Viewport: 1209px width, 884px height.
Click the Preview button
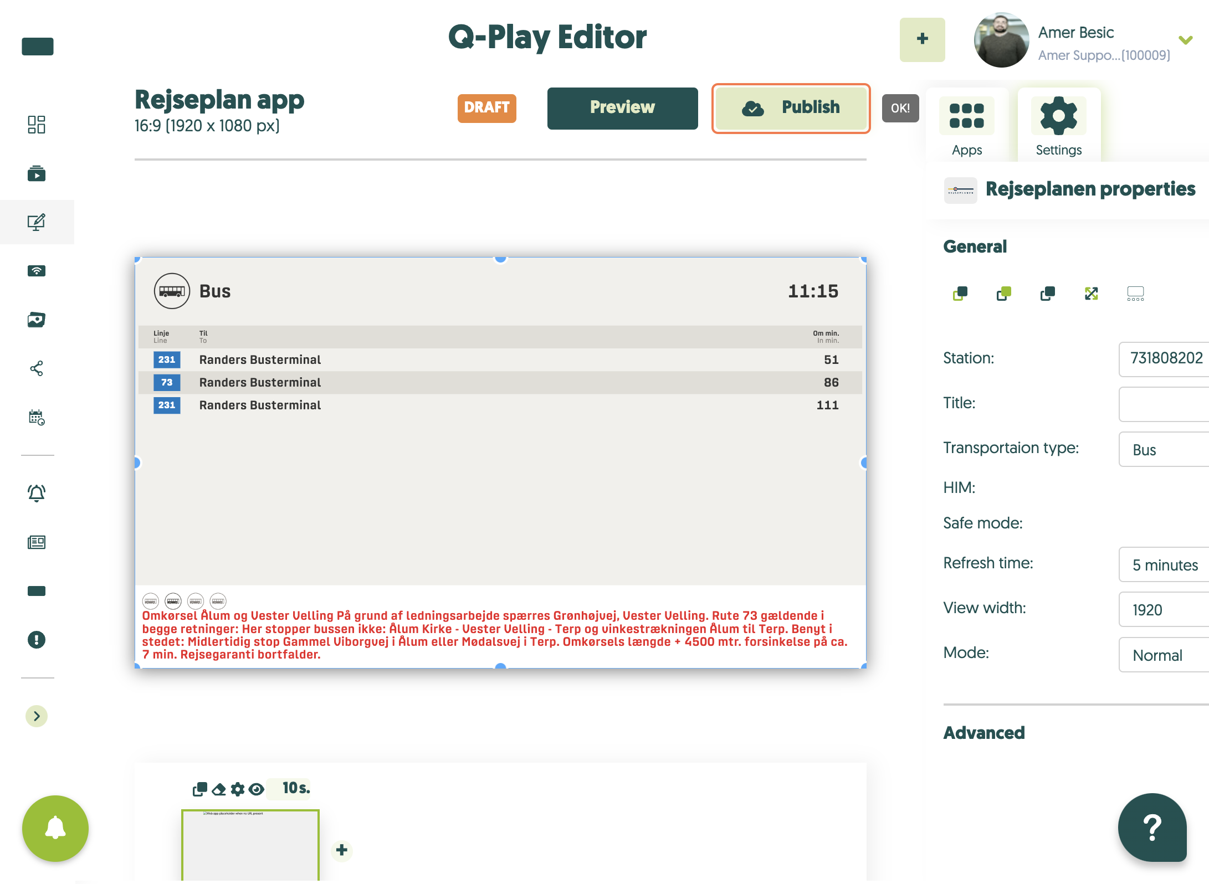click(x=622, y=108)
